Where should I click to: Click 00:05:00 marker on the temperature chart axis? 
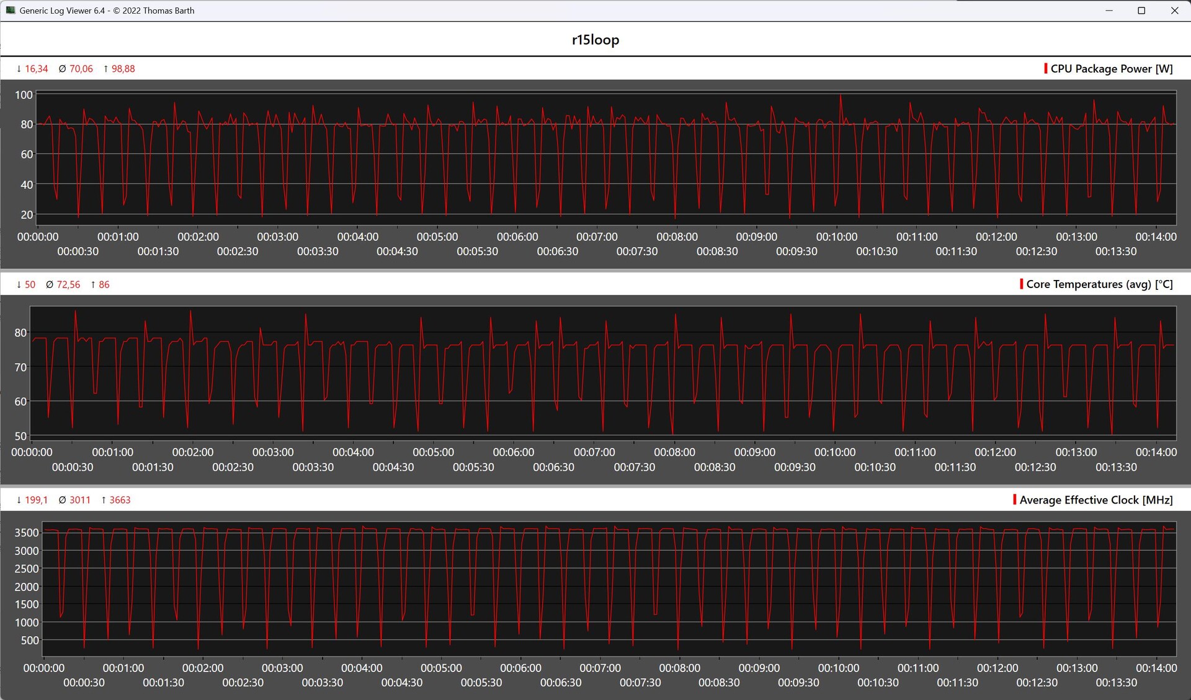433,452
